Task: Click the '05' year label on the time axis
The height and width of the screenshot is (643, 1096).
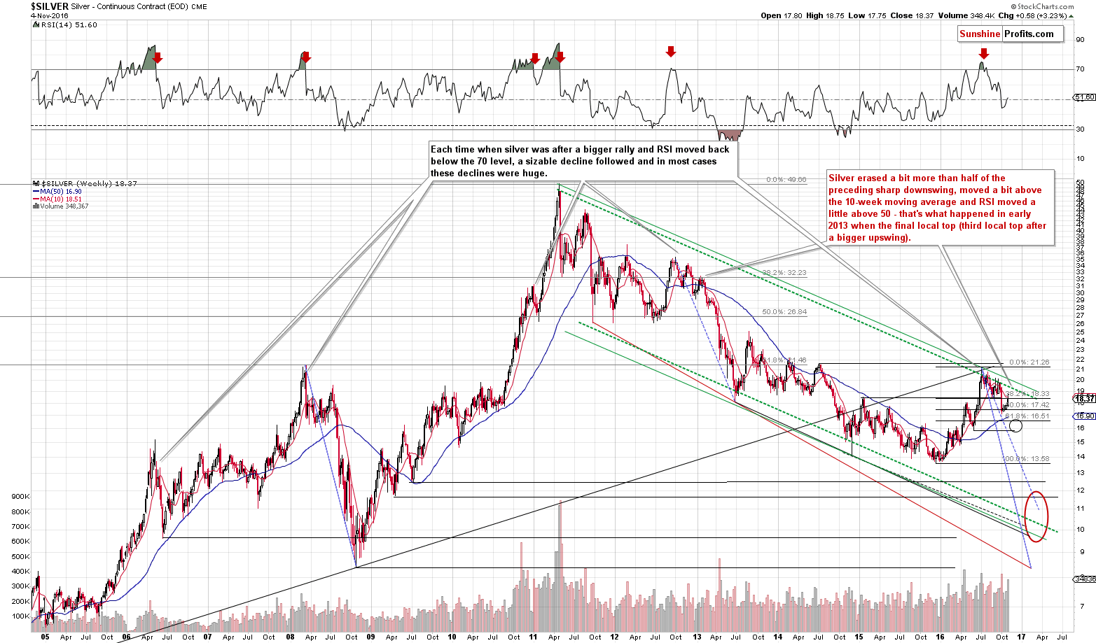Action: (x=46, y=637)
